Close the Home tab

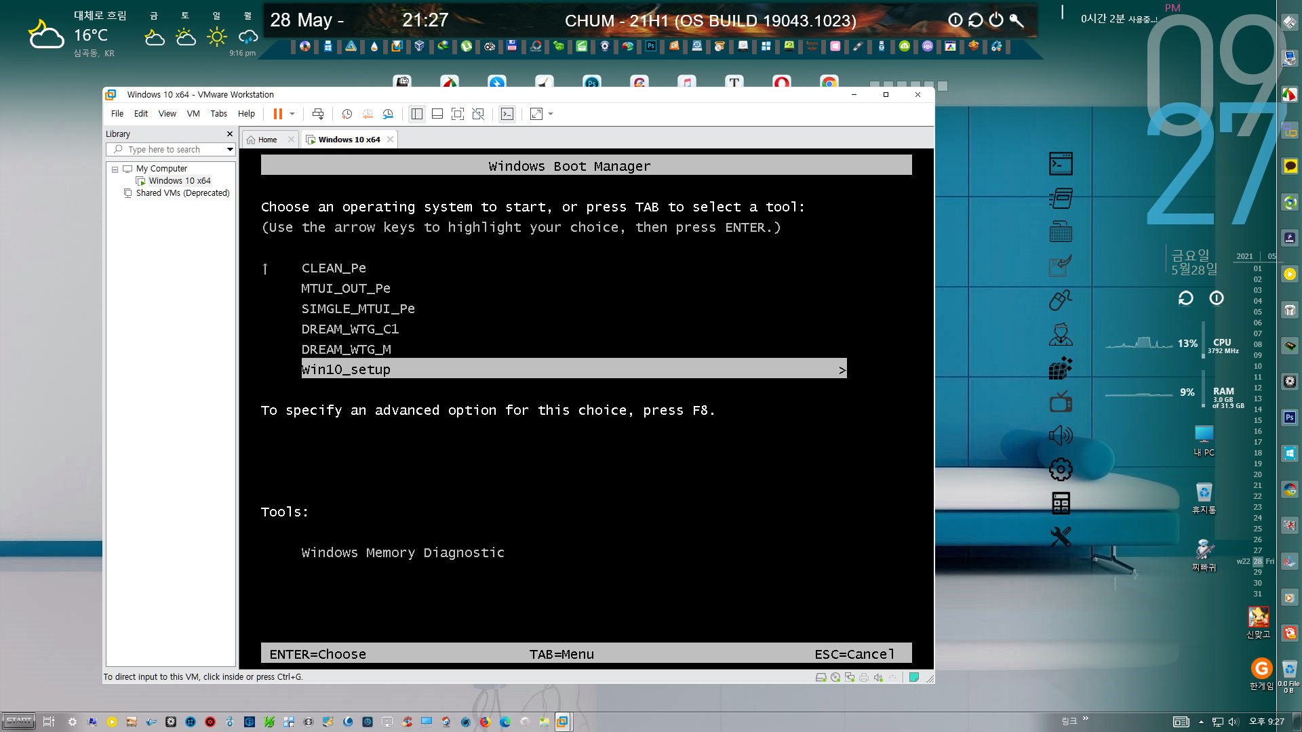pos(291,140)
